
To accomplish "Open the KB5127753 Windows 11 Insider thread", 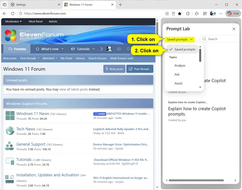I will point(128,114).
